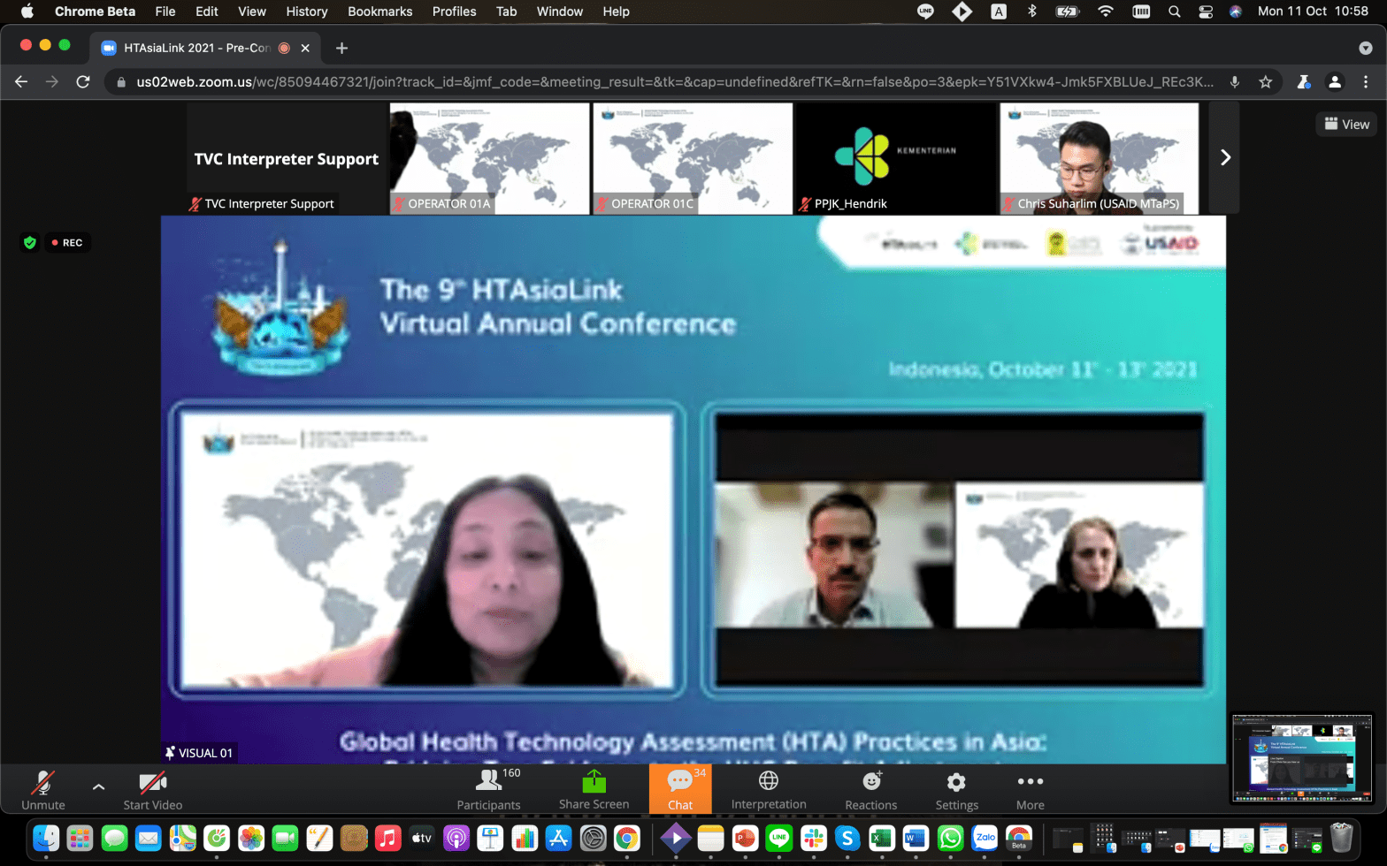Image resolution: width=1387 pixels, height=866 pixels.
Task: Expand audio options caret next to Unmute
Action: (98, 786)
